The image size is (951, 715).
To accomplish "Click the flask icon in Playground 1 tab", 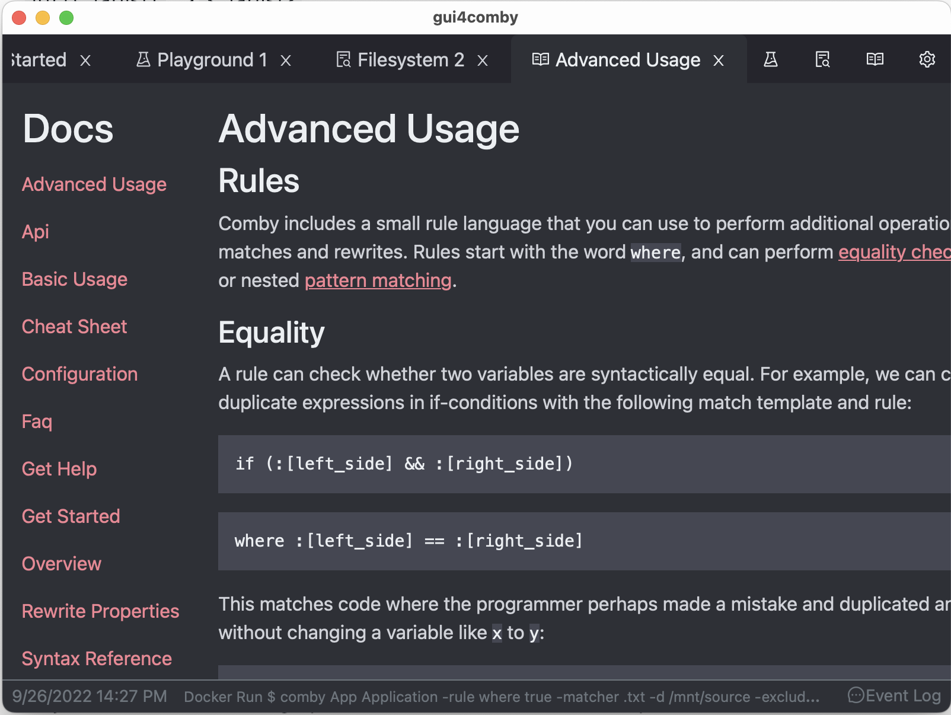I will [143, 59].
